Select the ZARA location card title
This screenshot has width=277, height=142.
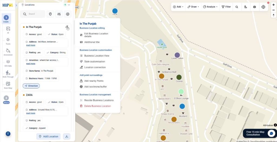click(29, 95)
